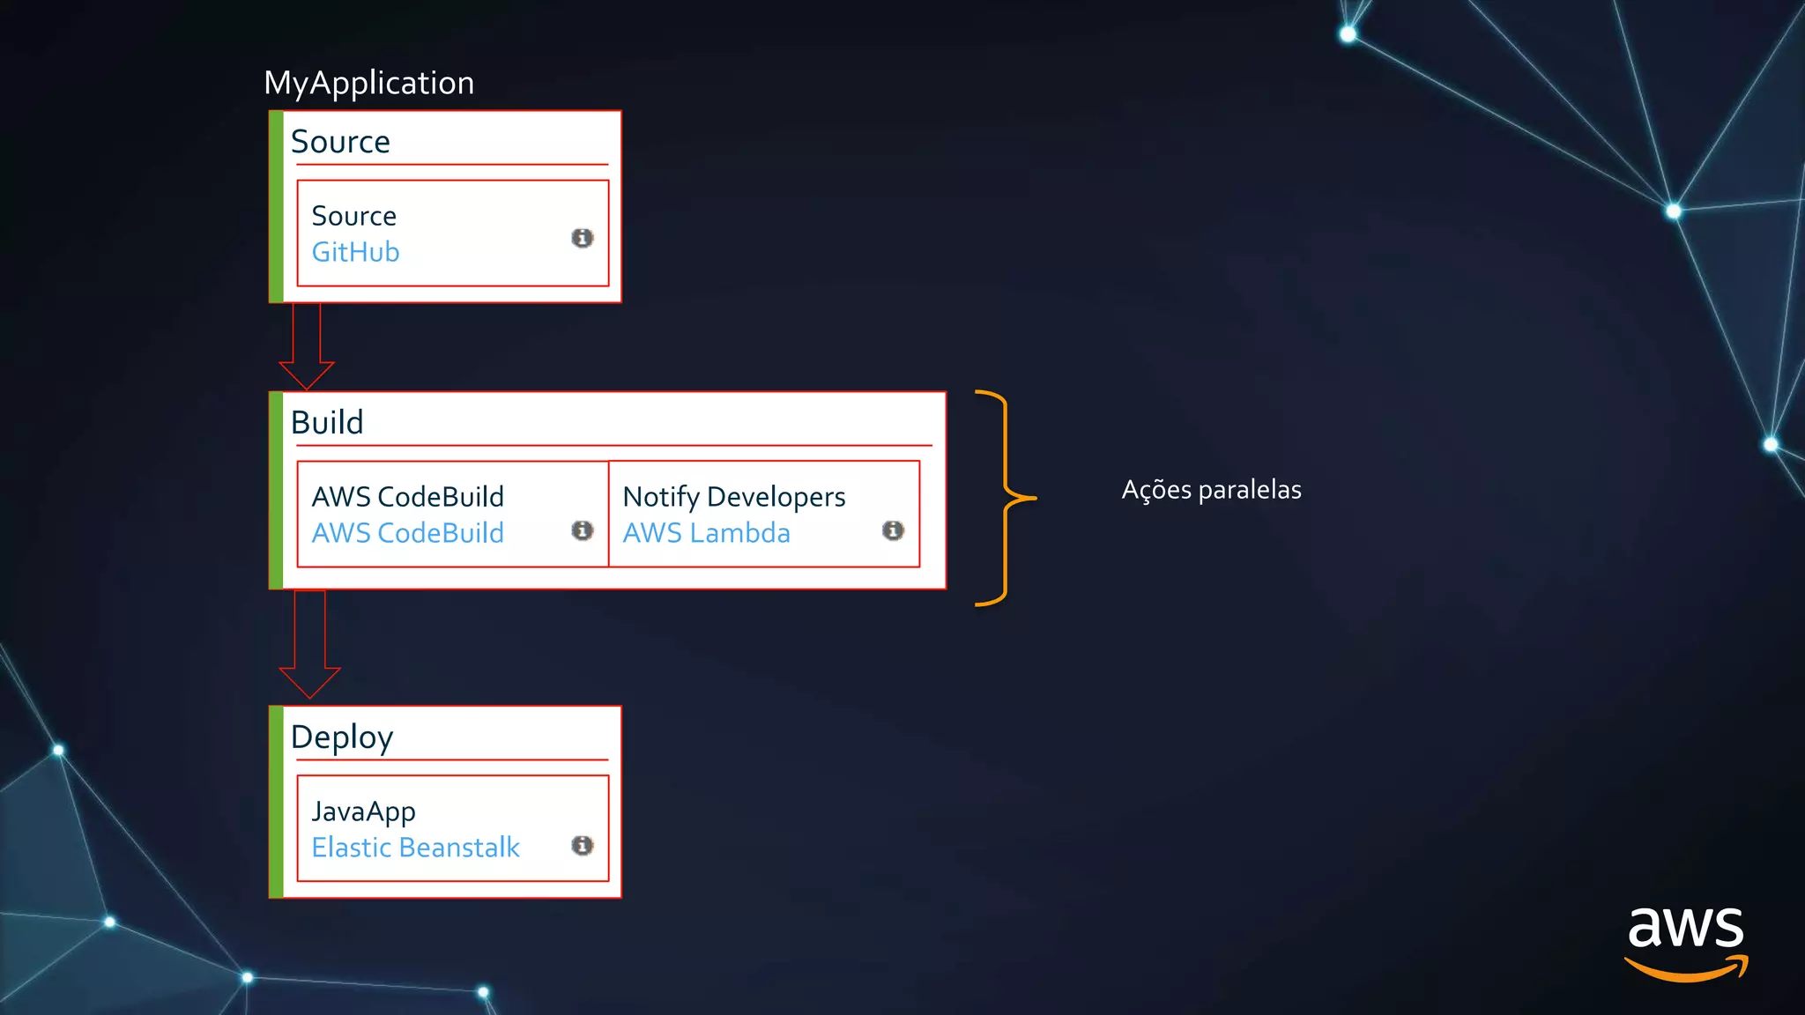Open the AWS Lambda provider link

click(x=706, y=533)
